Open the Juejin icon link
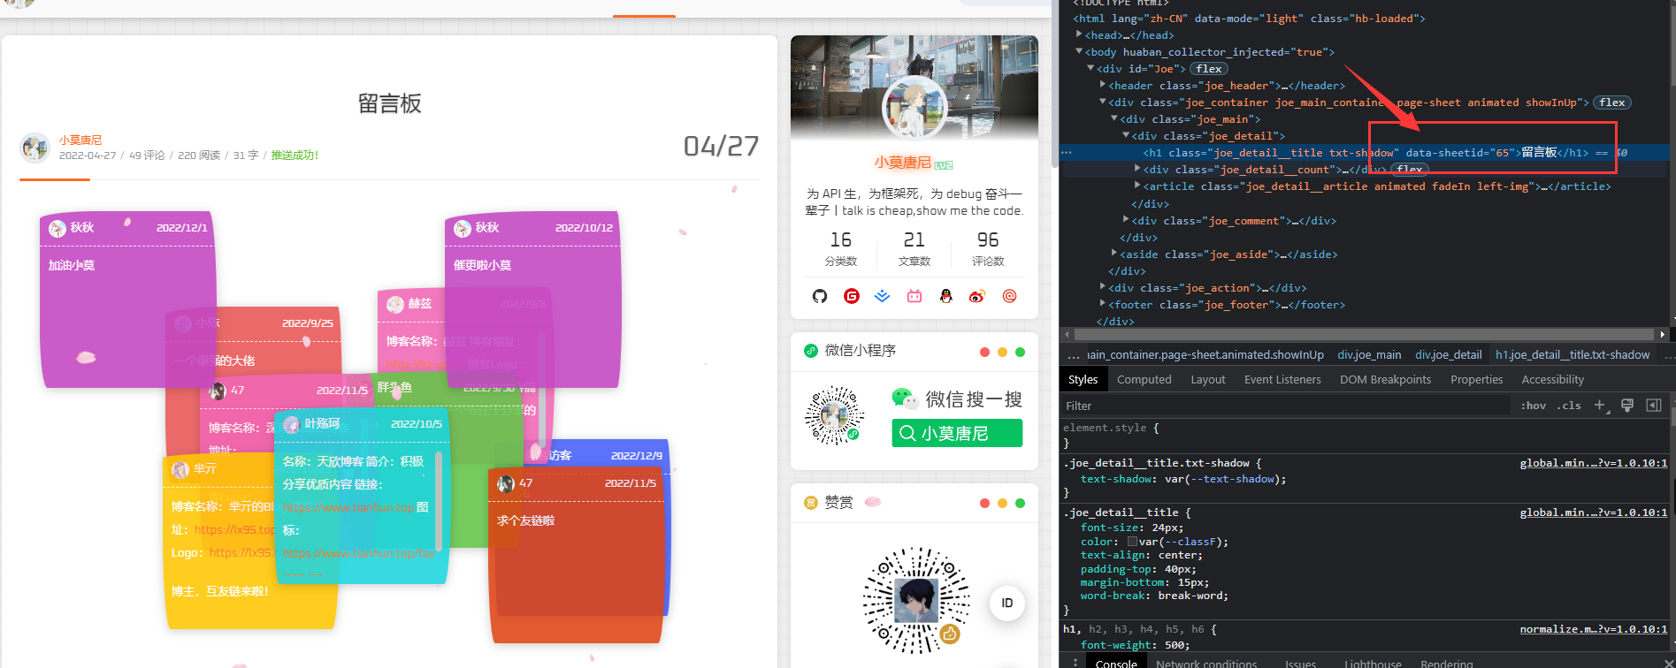The image size is (1676, 668). (x=883, y=296)
